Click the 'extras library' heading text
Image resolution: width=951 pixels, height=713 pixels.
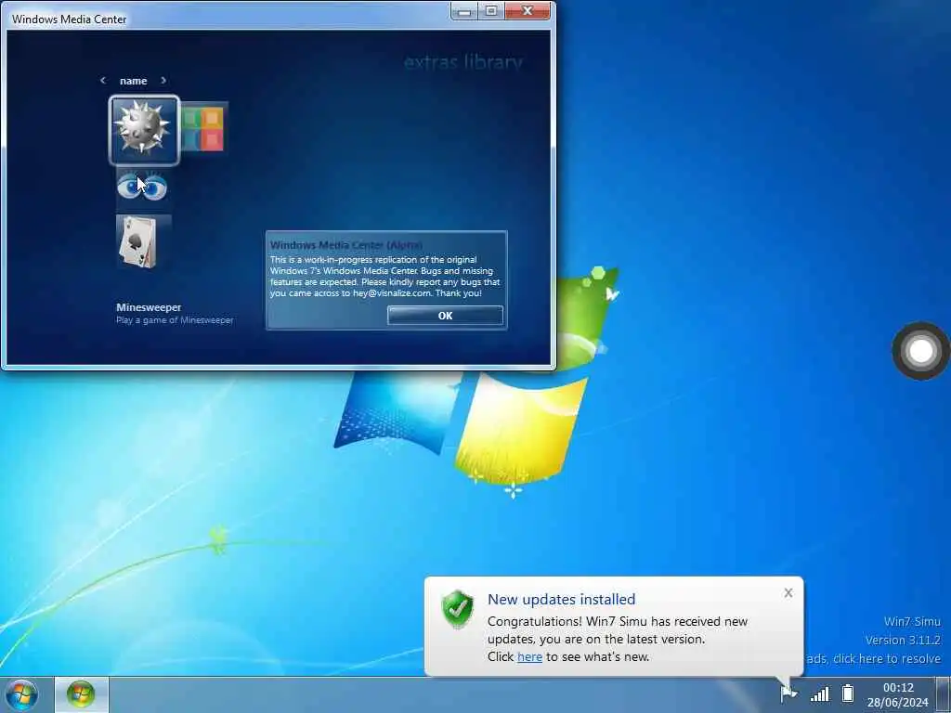tap(462, 62)
